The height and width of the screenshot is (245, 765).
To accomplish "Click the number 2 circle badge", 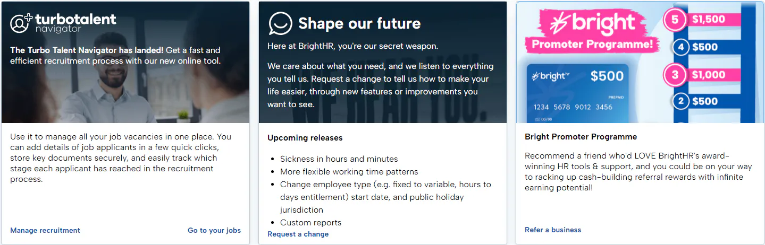I will 681,101.
